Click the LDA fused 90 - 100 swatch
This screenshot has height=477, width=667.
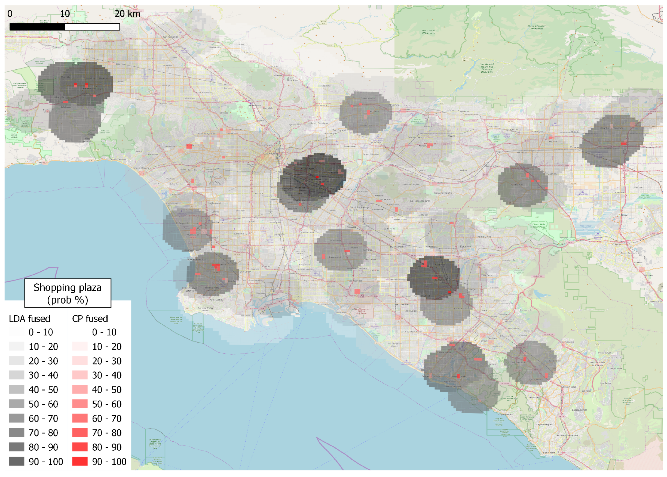click(16, 461)
